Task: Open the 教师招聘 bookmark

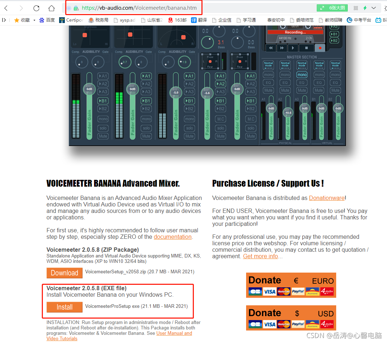Action: point(330,20)
